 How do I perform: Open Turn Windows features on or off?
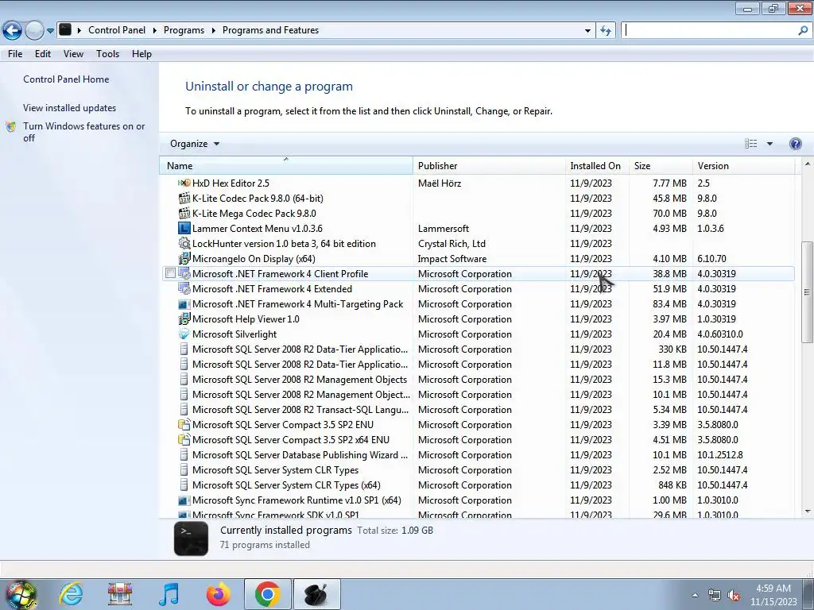pyautogui.click(x=83, y=132)
